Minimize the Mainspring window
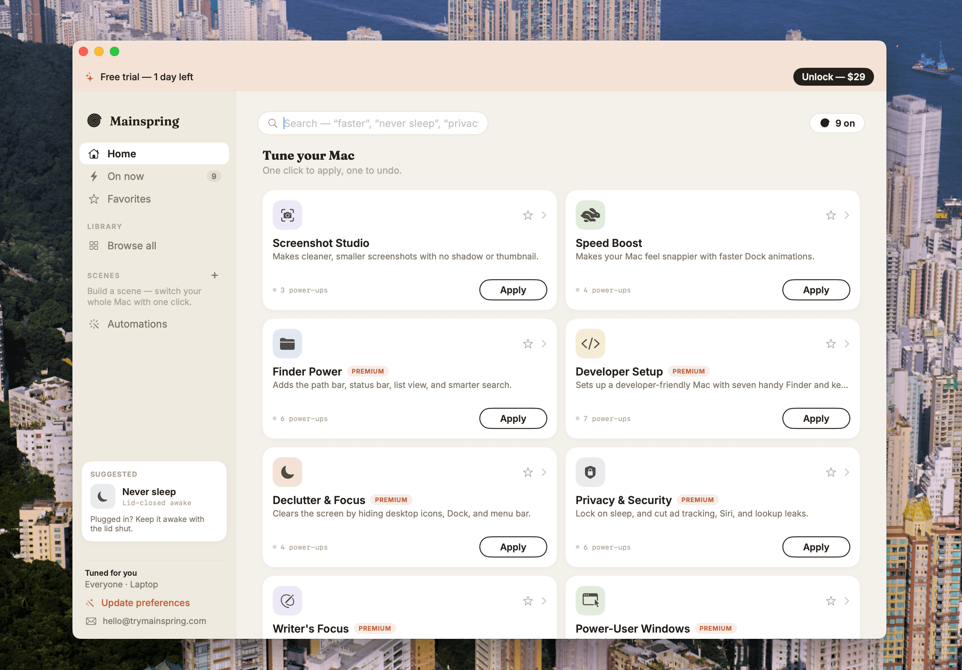 99,51
